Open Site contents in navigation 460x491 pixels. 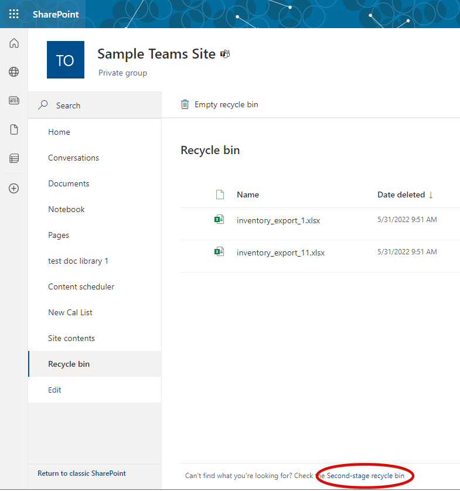(71, 339)
